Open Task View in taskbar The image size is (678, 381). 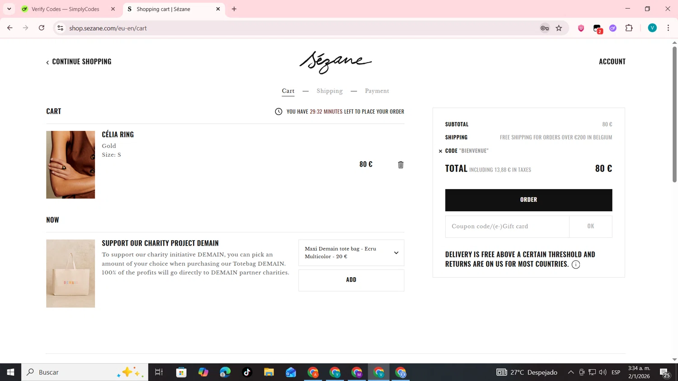(159, 372)
